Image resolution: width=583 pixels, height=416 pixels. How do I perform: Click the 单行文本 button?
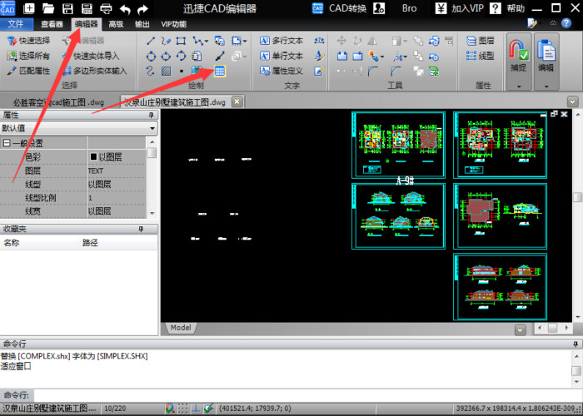[282, 56]
